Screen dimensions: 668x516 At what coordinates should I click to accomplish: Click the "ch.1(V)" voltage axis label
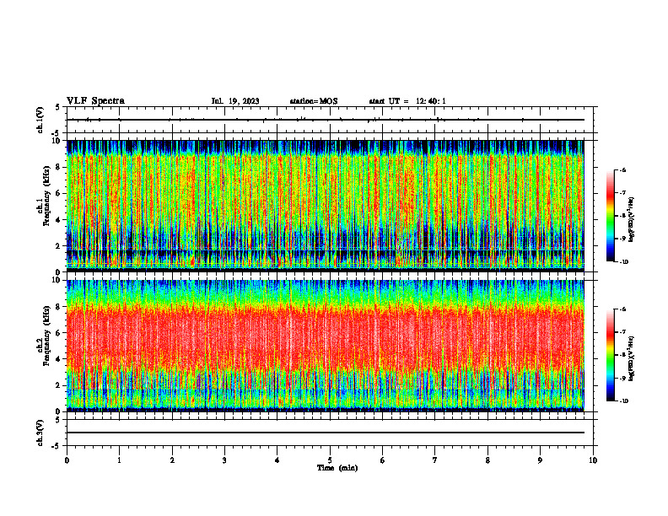click(40, 120)
